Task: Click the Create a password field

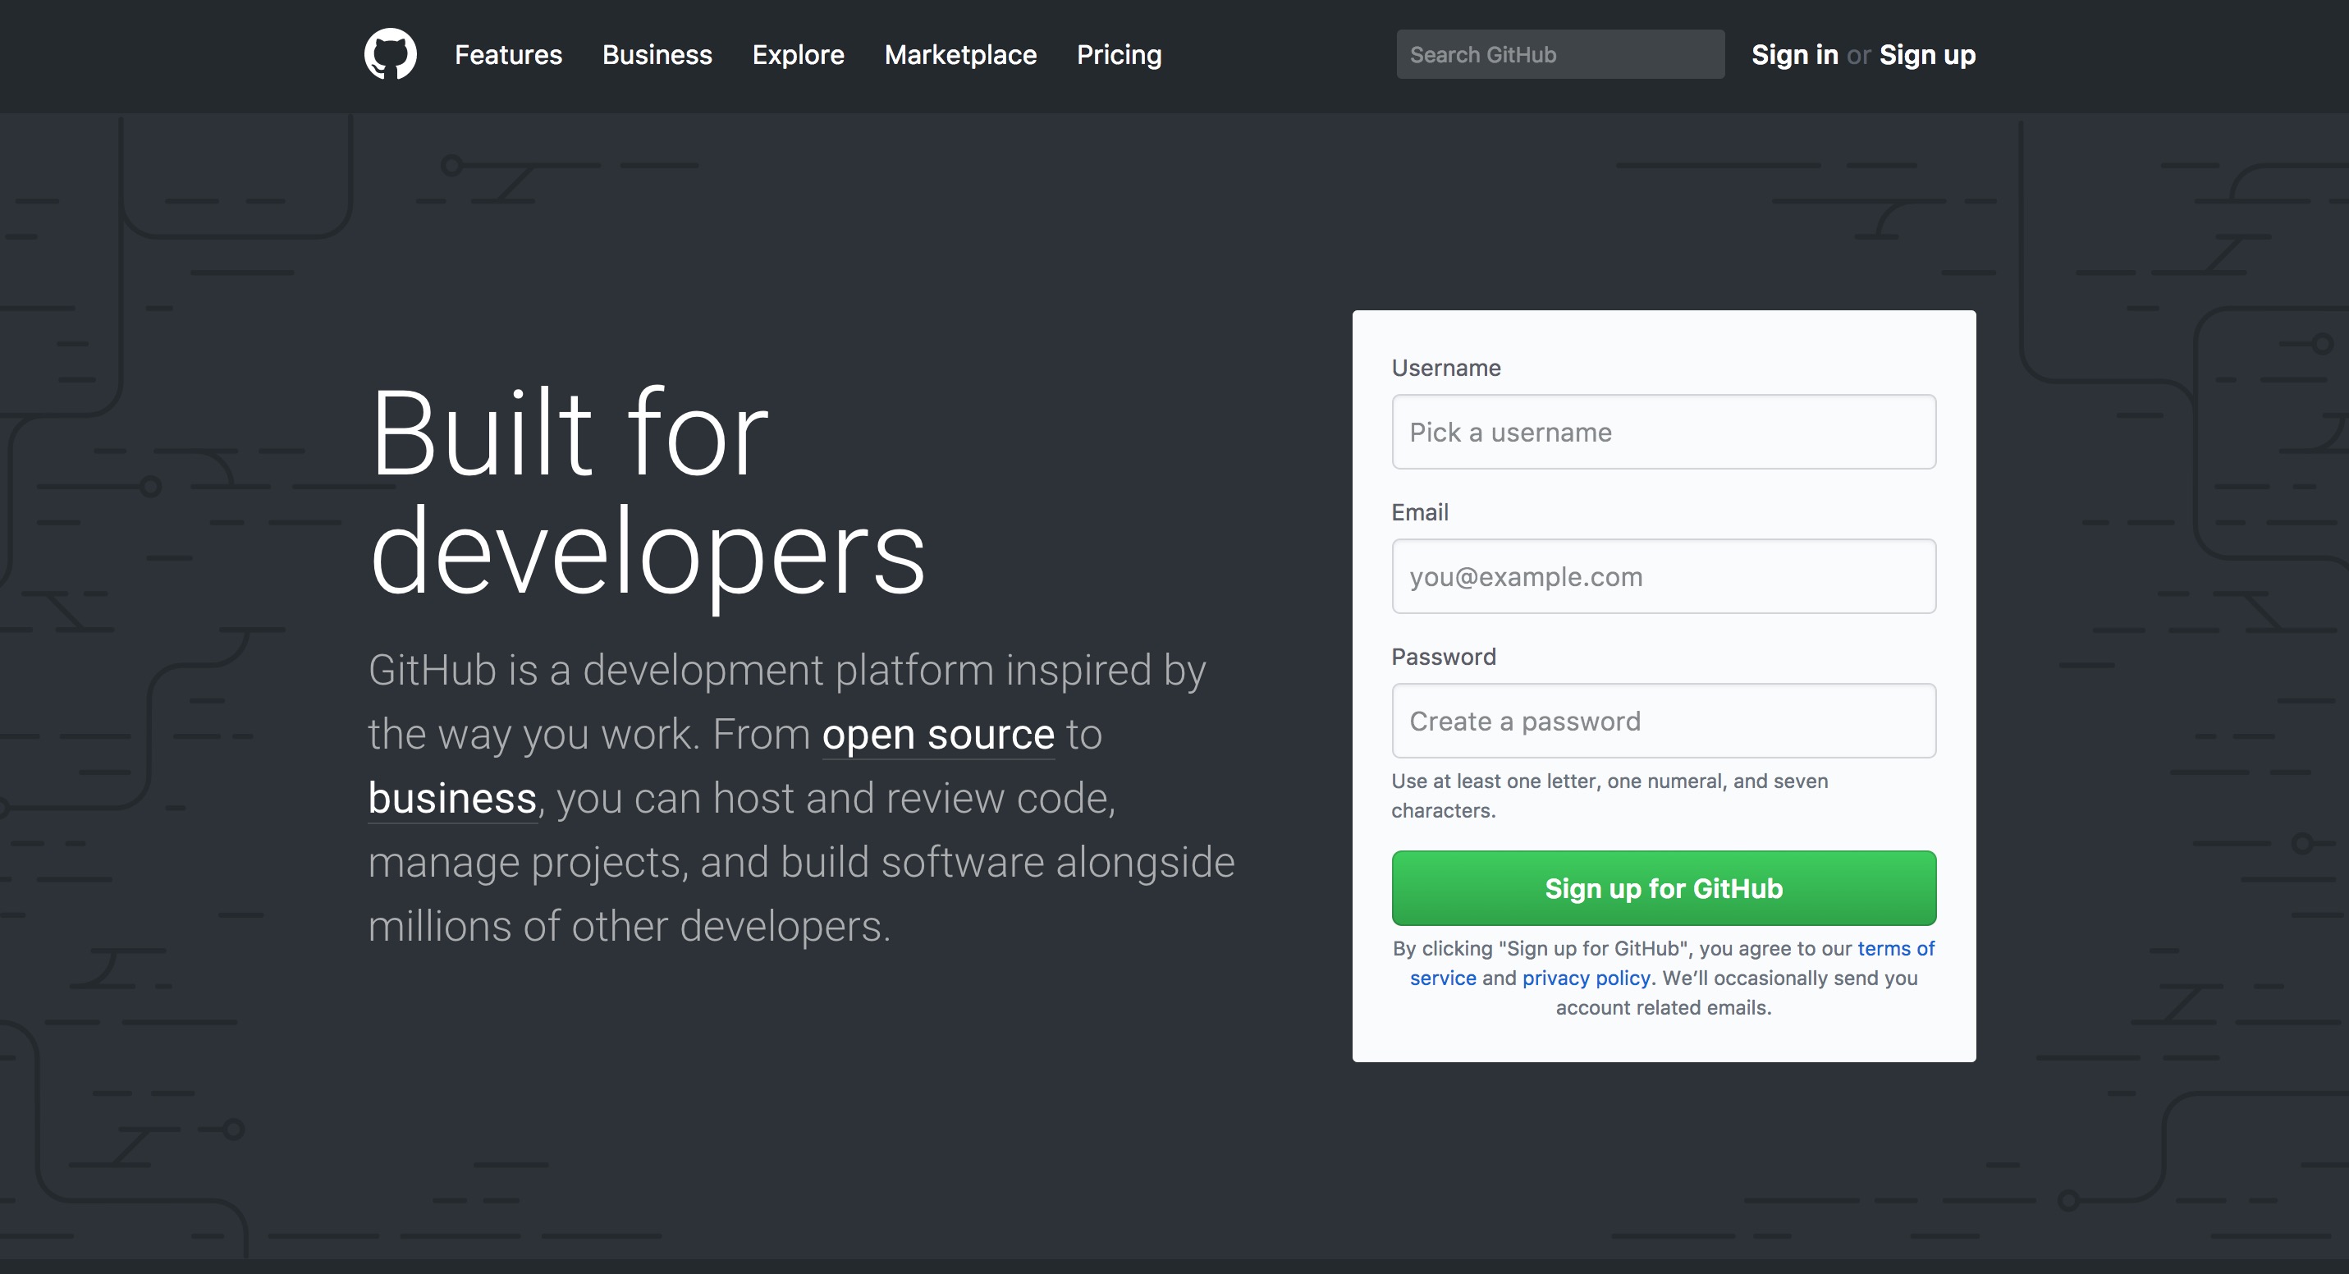Action: (x=1664, y=721)
